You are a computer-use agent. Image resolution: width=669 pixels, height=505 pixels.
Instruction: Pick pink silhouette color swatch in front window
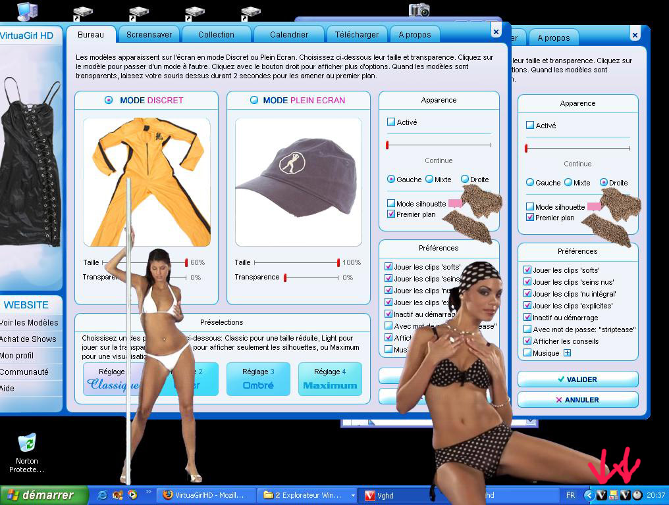(455, 203)
